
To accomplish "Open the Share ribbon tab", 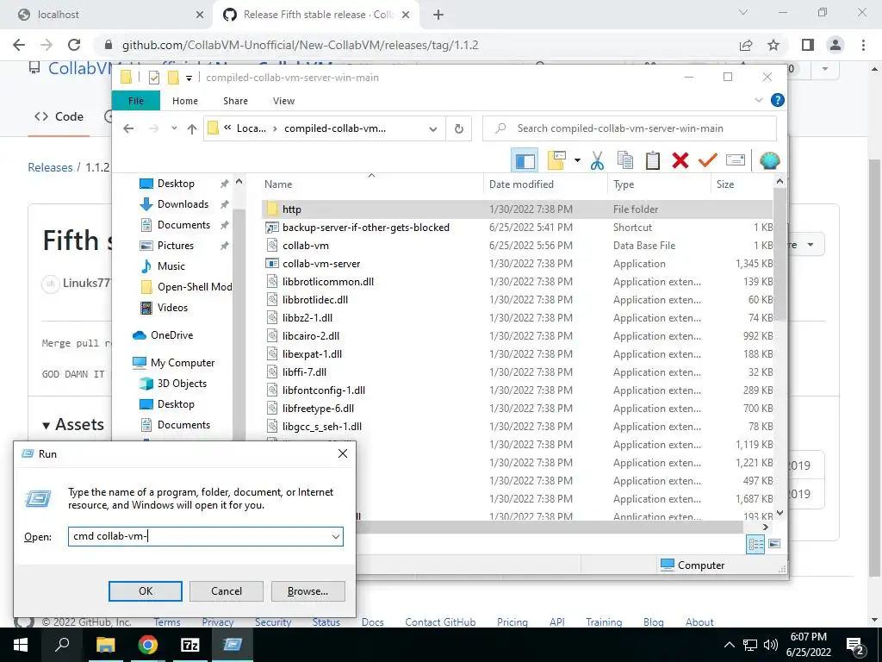I will tap(235, 101).
